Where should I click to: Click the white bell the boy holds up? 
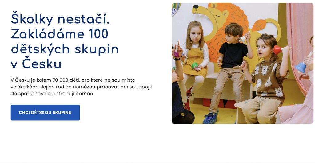[243, 39]
